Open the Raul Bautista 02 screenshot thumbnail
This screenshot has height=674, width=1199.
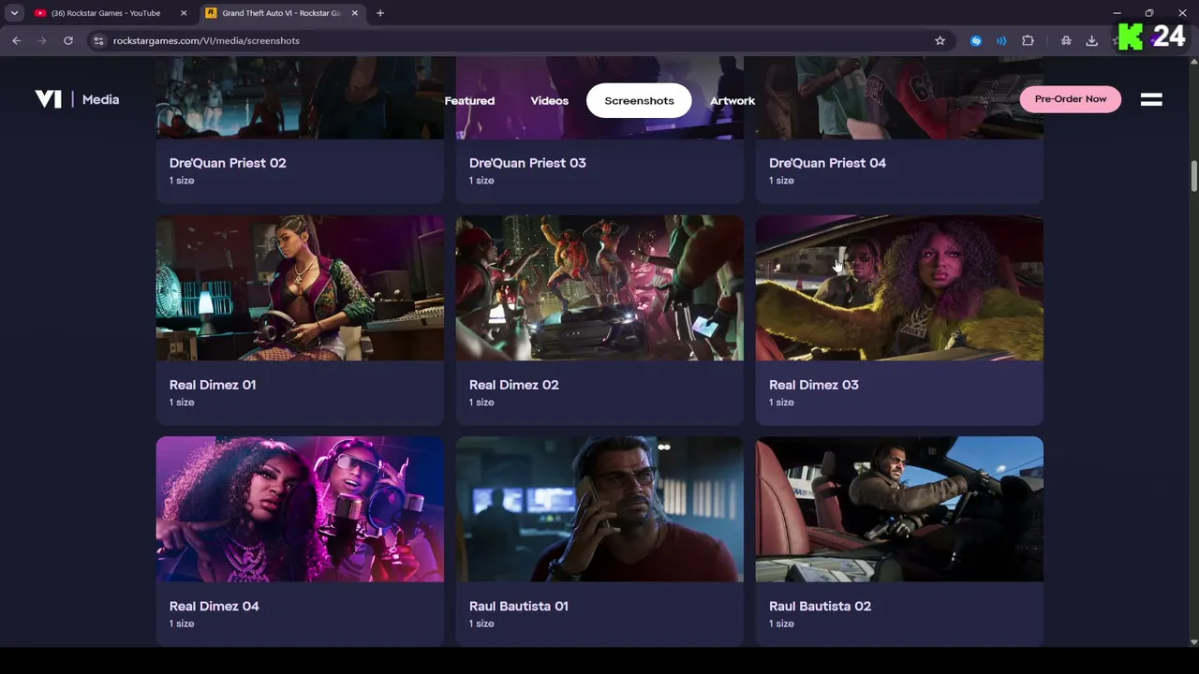coord(899,509)
